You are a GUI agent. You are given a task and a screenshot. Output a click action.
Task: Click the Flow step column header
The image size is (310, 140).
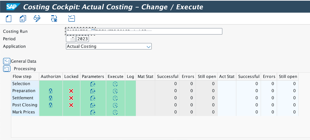22,77
